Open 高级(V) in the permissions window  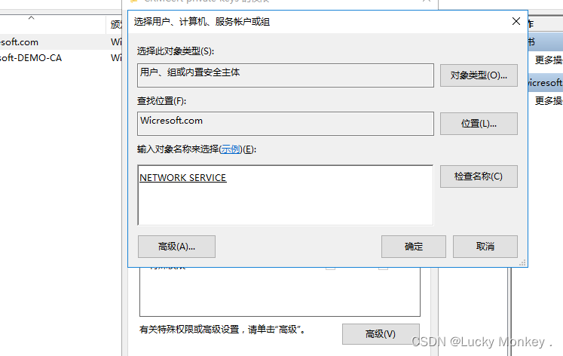coord(381,334)
